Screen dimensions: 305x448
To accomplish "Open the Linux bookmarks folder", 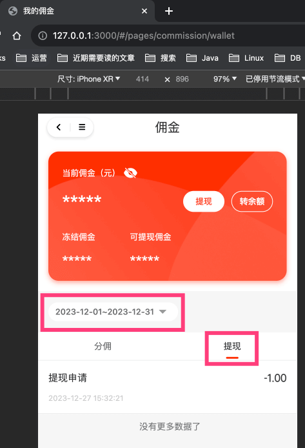I will click(246, 58).
